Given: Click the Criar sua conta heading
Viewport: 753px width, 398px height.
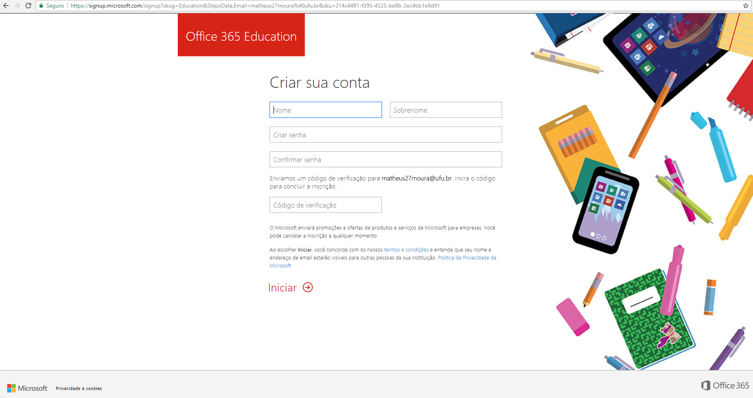Looking at the screenshot, I should [x=320, y=83].
